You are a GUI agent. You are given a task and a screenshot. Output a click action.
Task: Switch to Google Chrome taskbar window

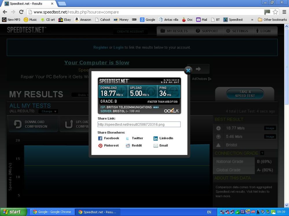tap(52, 212)
